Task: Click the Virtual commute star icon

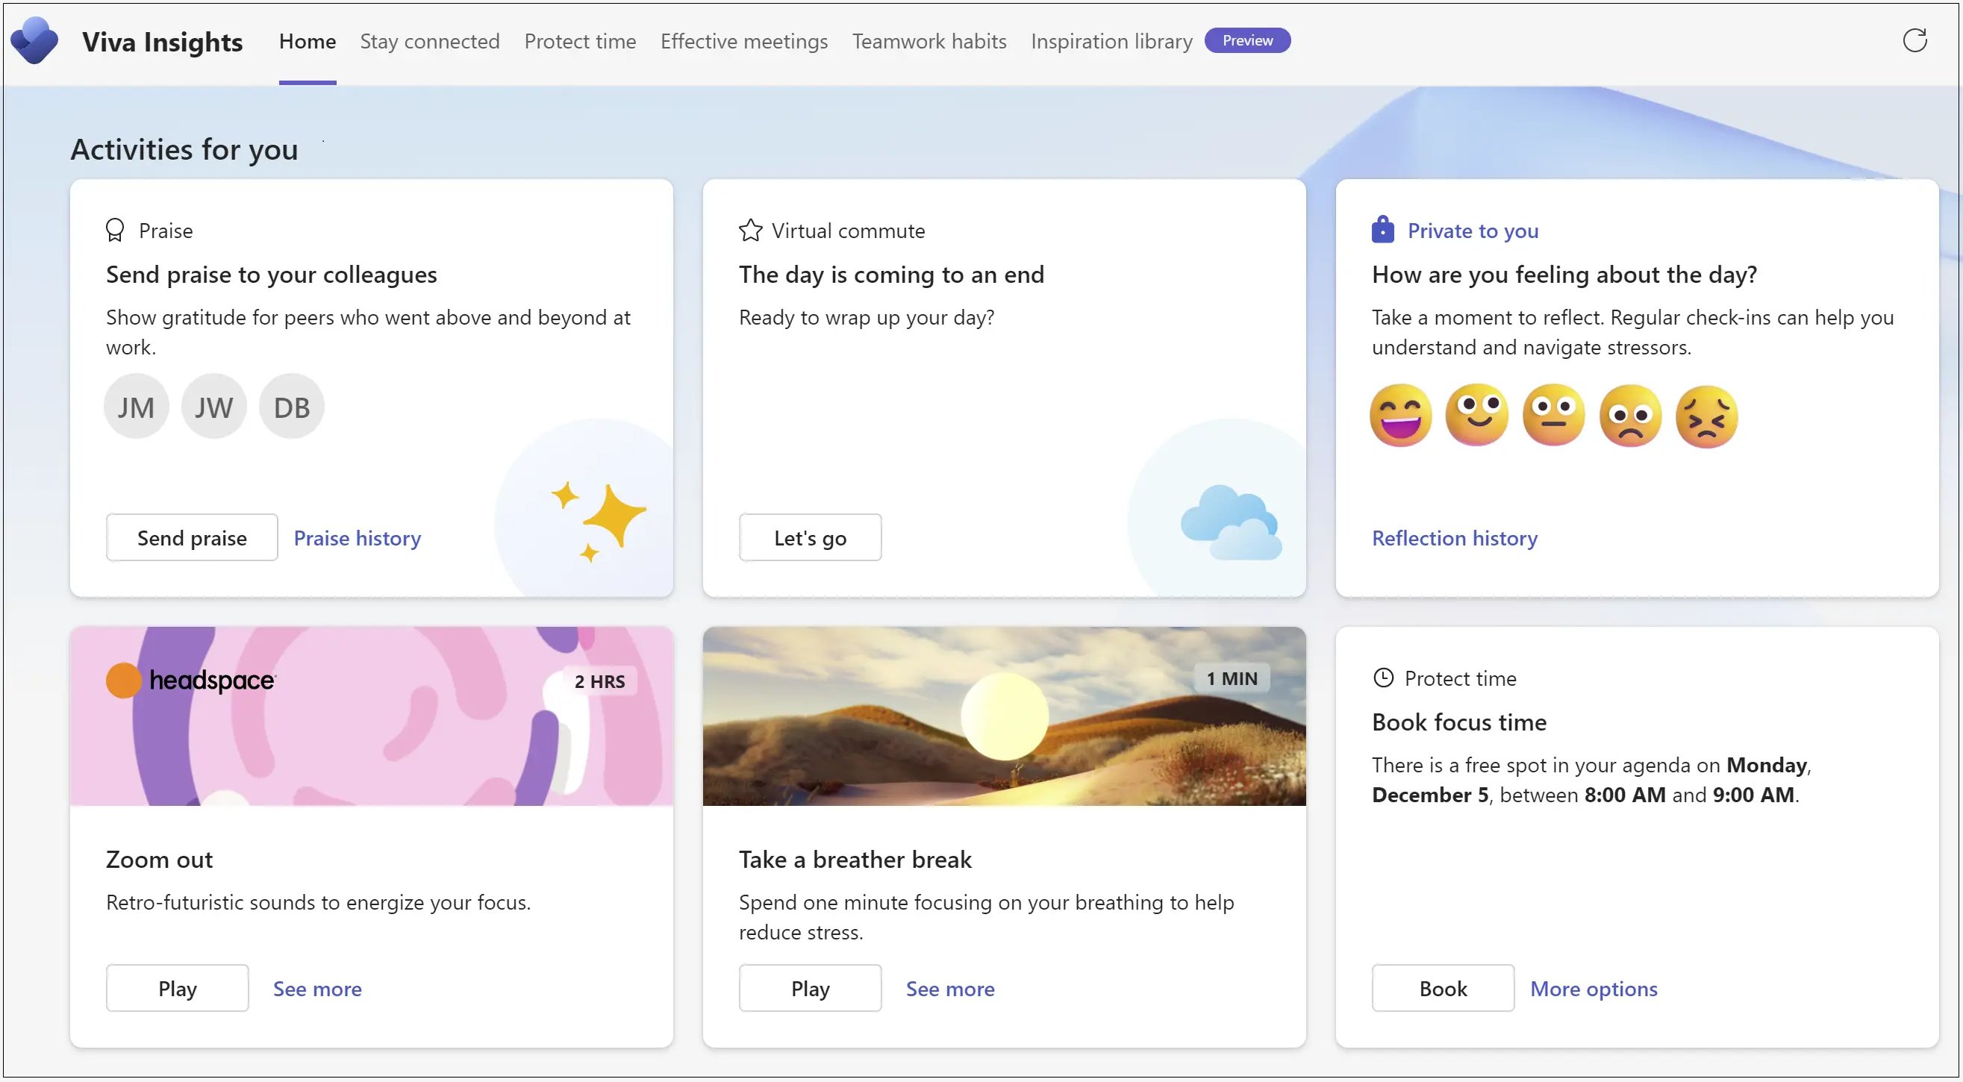Action: pyautogui.click(x=750, y=229)
